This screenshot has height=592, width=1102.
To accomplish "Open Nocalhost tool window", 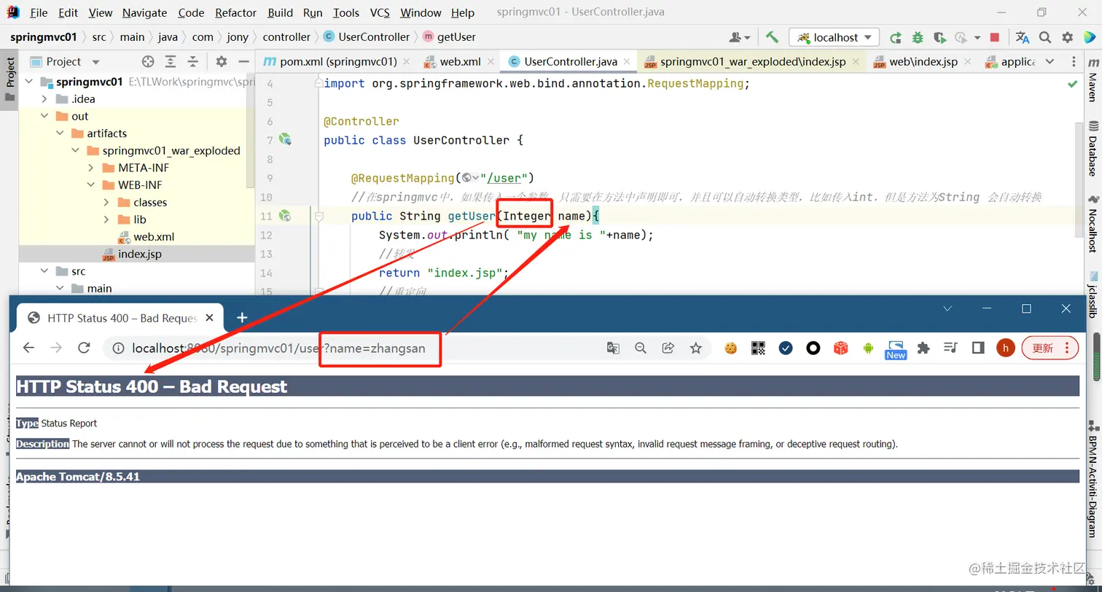I will (x=1092, y=224).
